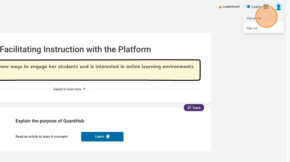Click the purple Teach badge

coord(194,108)
